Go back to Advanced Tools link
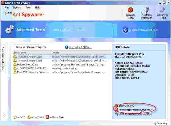This screenshot has height=126, width=171. (x=145, y=30)
